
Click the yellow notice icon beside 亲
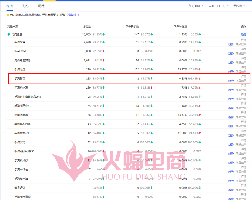tap(8, 15)
